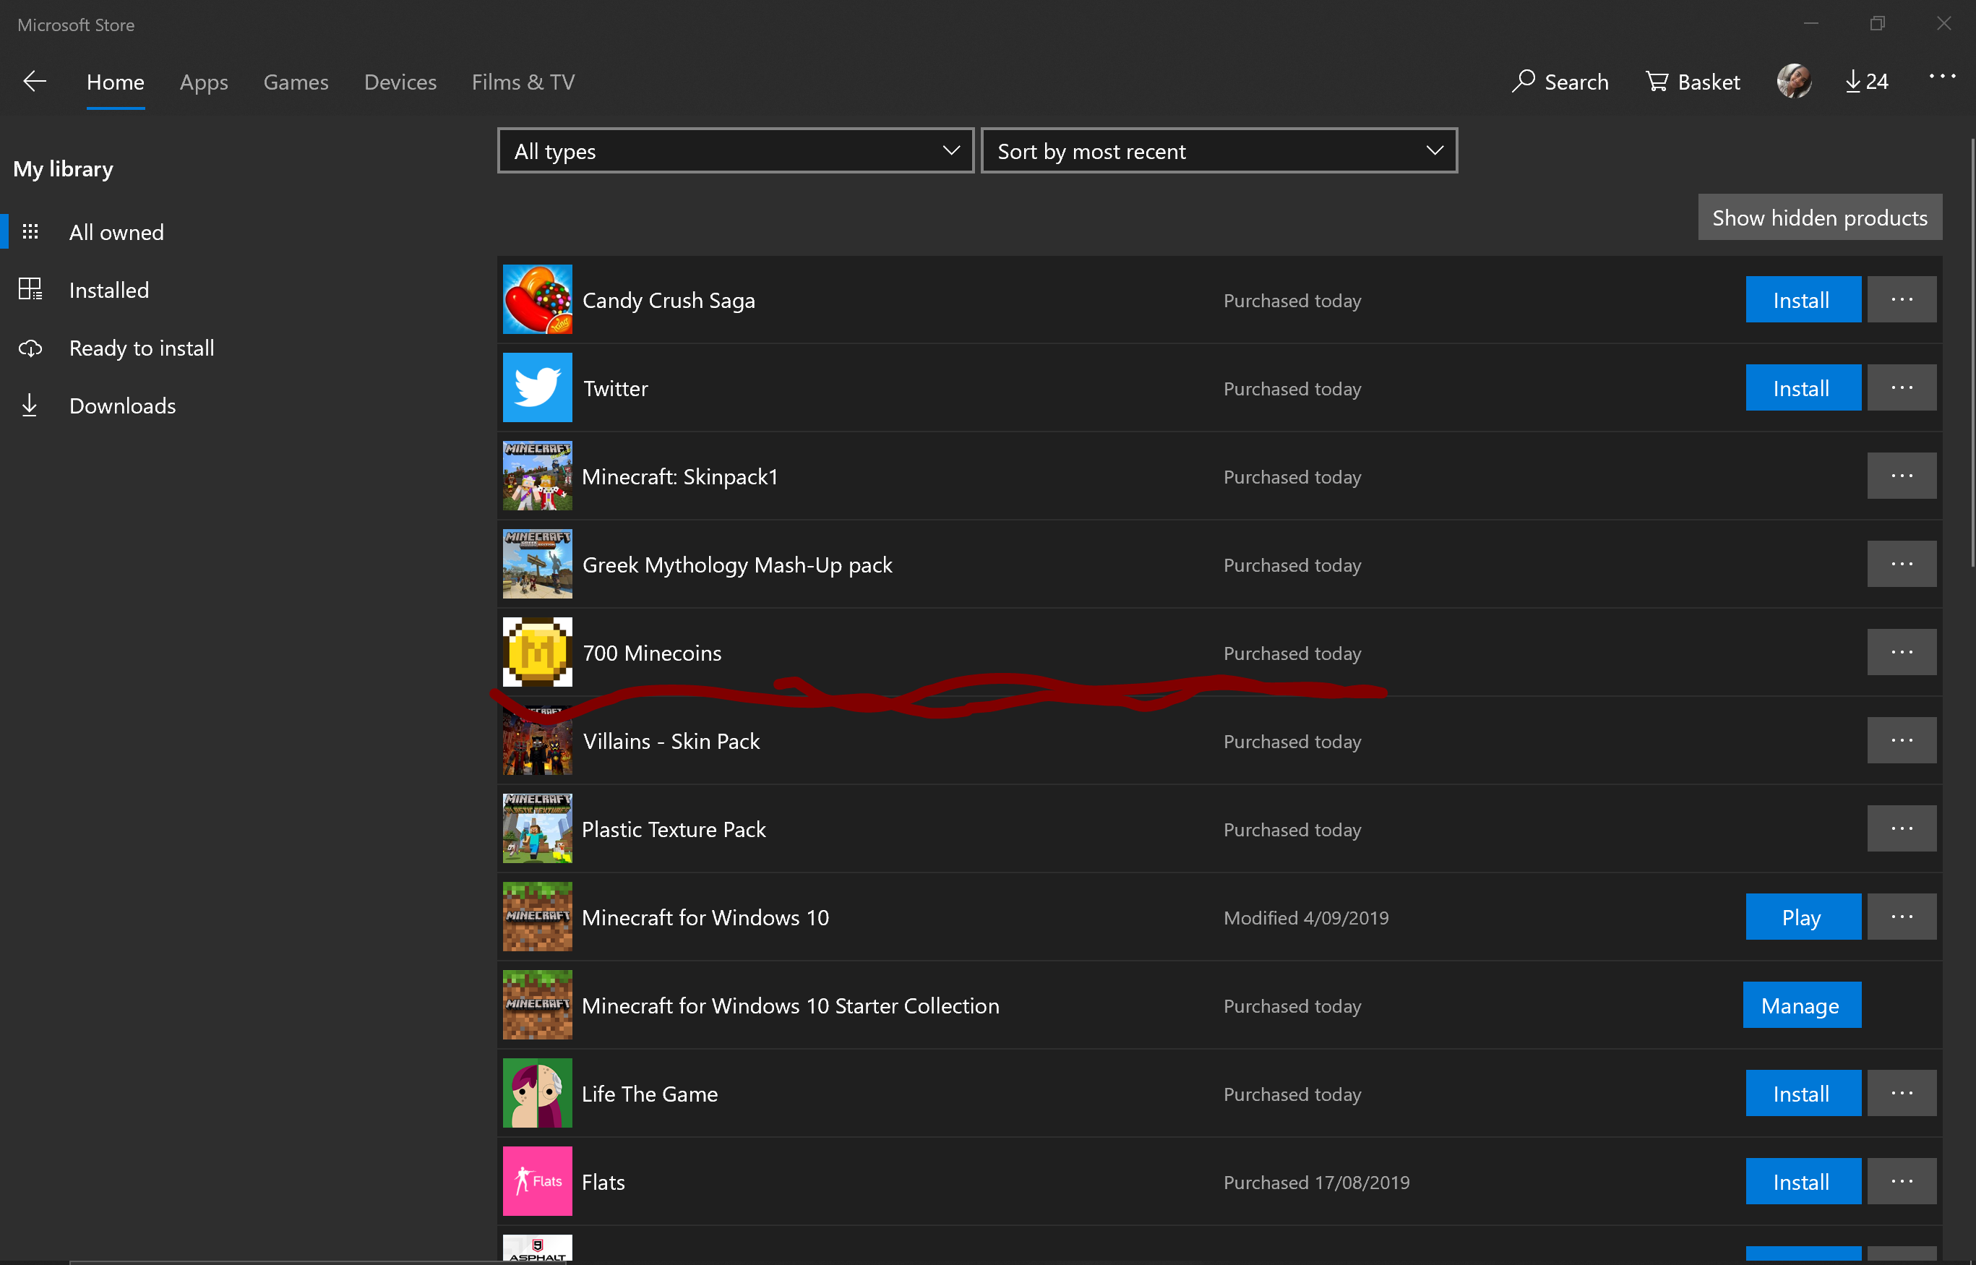Switch to the Devices tab

pos(400,82)
